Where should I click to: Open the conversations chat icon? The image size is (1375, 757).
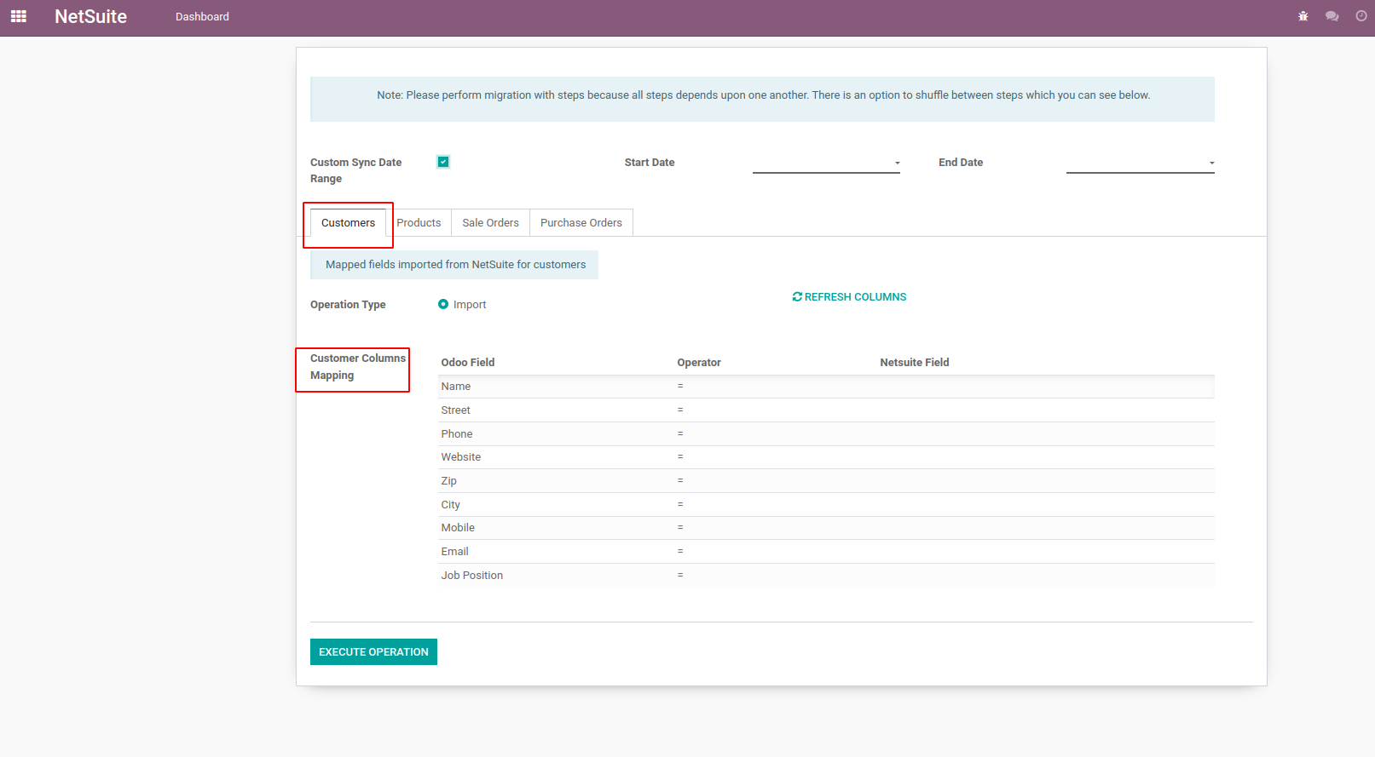point(1332,16)
